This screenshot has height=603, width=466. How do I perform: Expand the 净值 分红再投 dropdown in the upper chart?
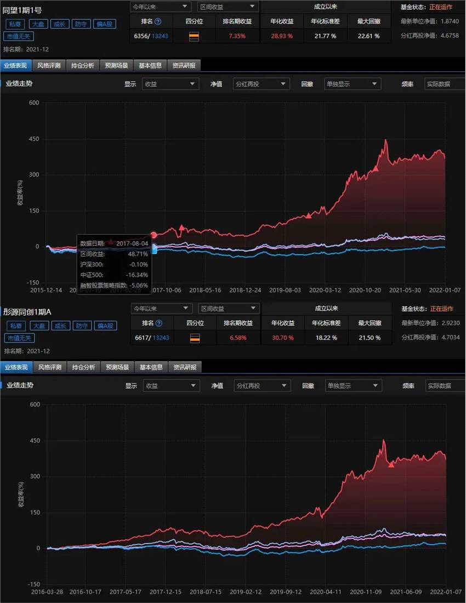(x=261, y=84)
